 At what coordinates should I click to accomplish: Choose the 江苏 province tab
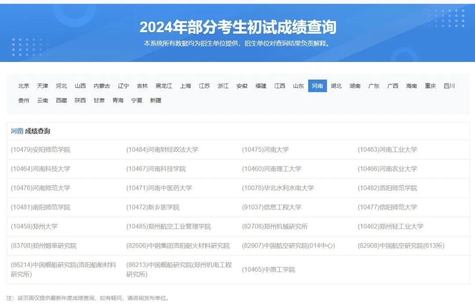pos(204,86)
